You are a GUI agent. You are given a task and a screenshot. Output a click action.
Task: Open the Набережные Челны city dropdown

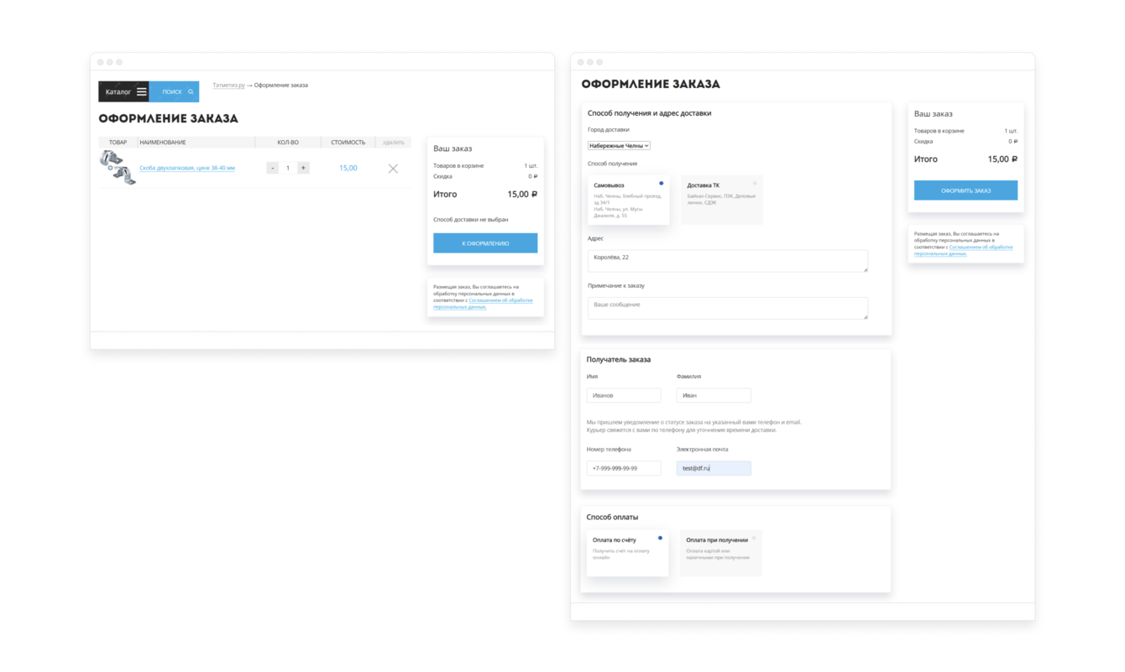619,145
